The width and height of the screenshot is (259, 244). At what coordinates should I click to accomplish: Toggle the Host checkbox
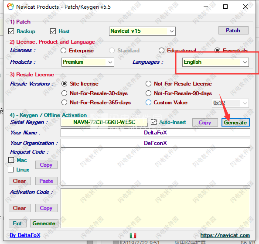[53, 31]
